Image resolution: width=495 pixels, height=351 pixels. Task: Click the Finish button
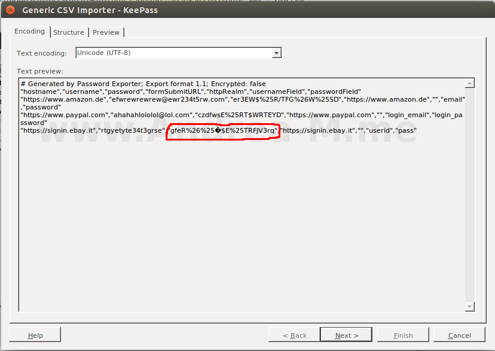[x=403, y=335]
